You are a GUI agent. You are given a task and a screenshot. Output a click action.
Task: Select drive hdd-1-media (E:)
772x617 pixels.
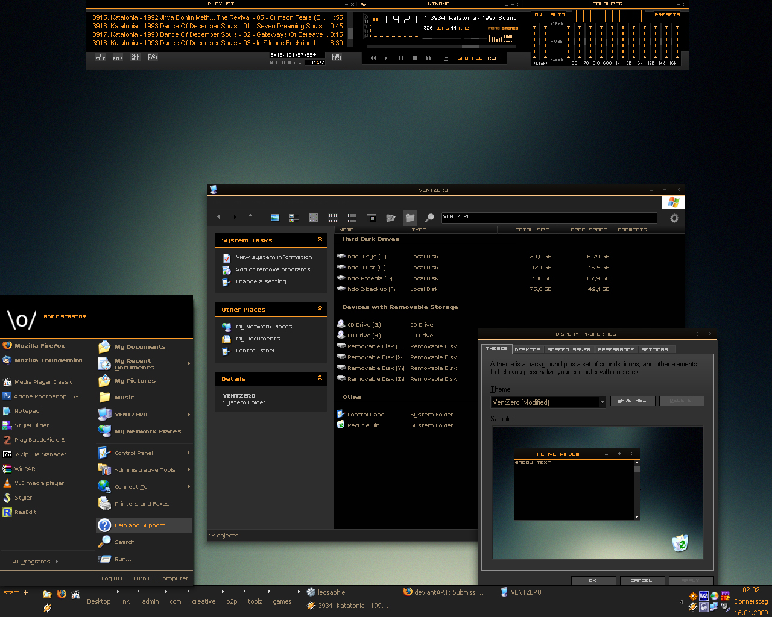point(364,278)
